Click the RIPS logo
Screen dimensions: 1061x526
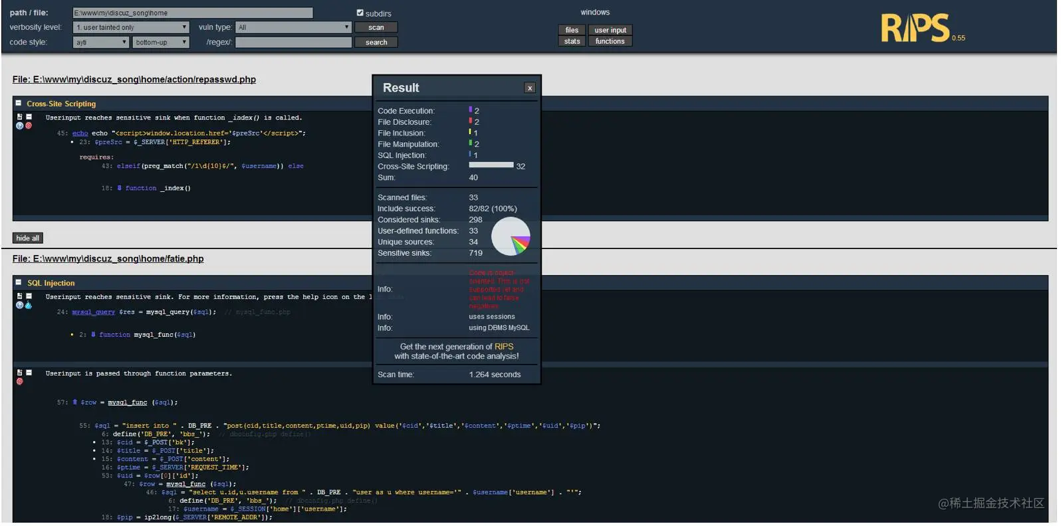[x=915, y=29]
